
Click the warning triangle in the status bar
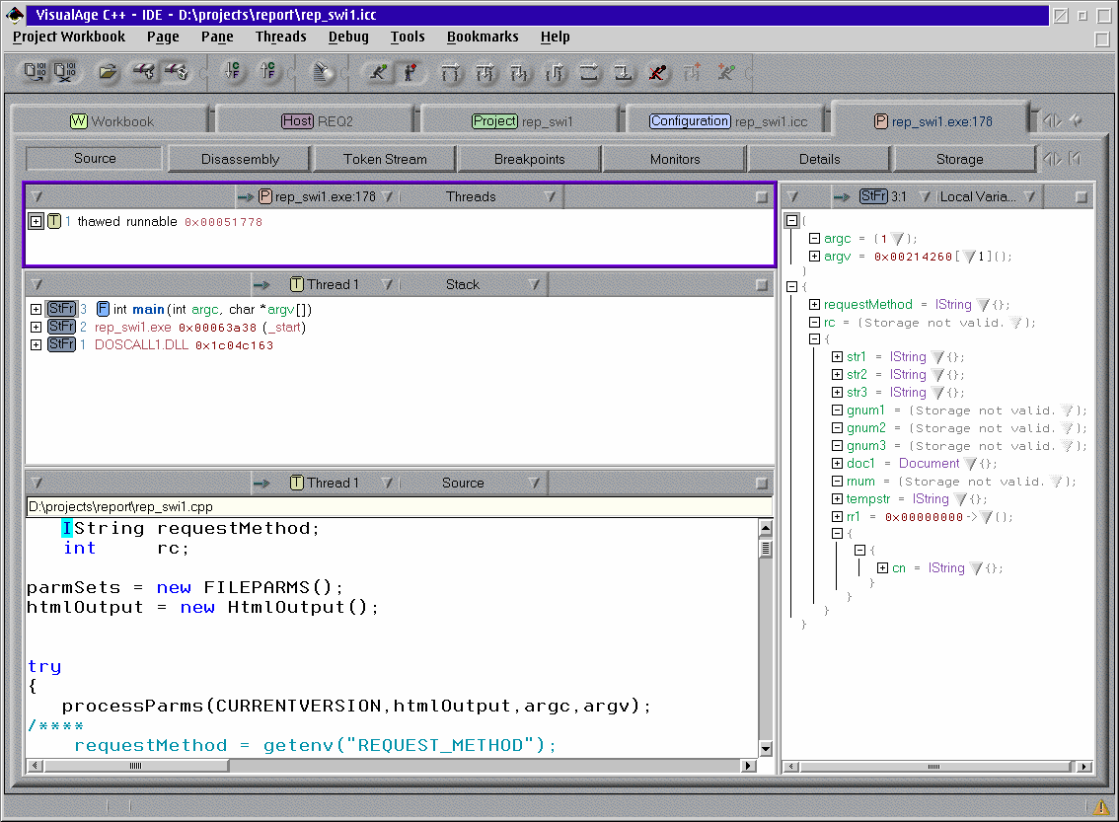[1101, 806]
